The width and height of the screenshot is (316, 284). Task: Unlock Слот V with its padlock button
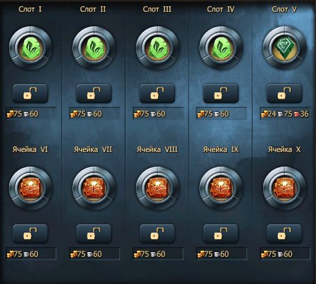pyautogui.click(x=285, y=94)
